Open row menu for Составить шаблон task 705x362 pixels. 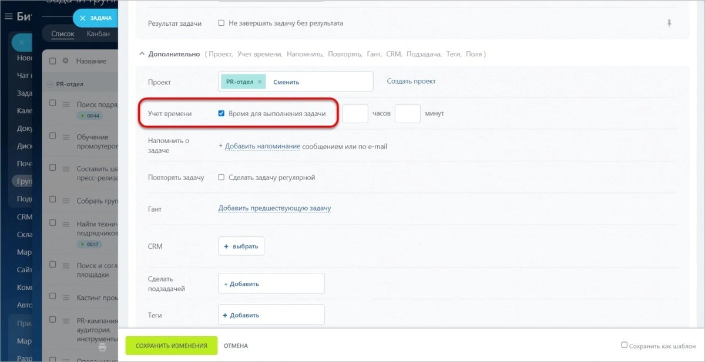66,168
